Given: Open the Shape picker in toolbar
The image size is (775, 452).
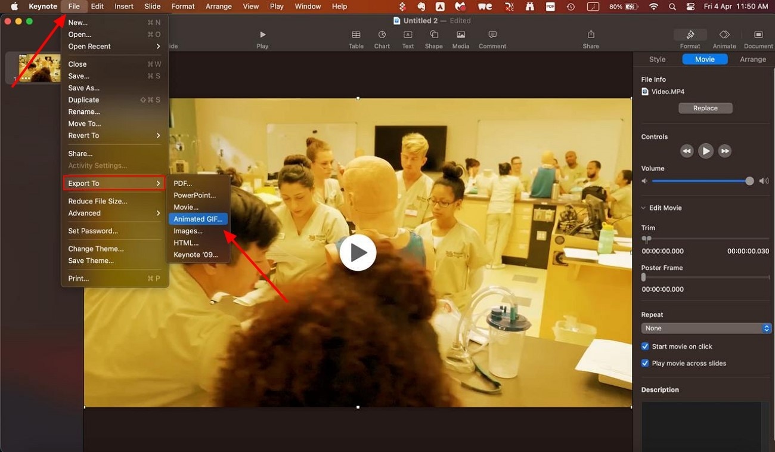Looking at the screenshot, I should (x=433, y=39).
